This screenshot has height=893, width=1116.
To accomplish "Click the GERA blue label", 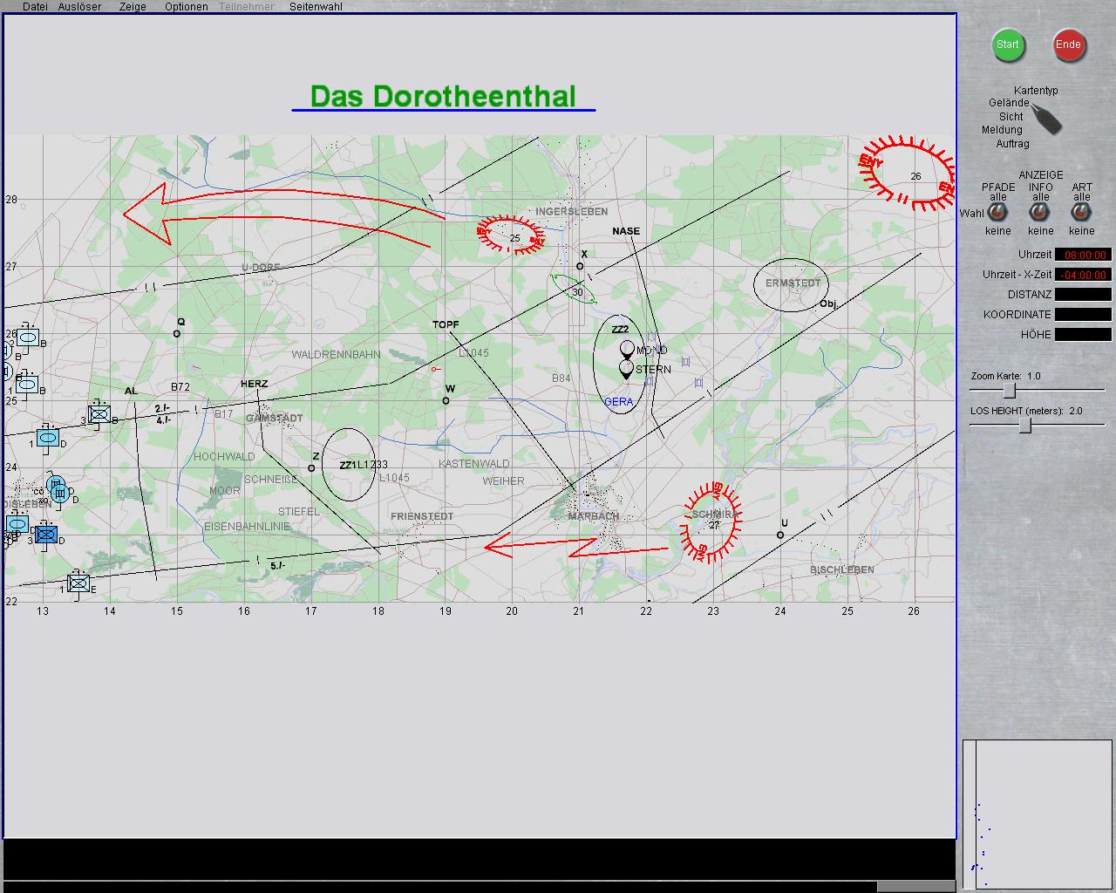I will [618, 402].
